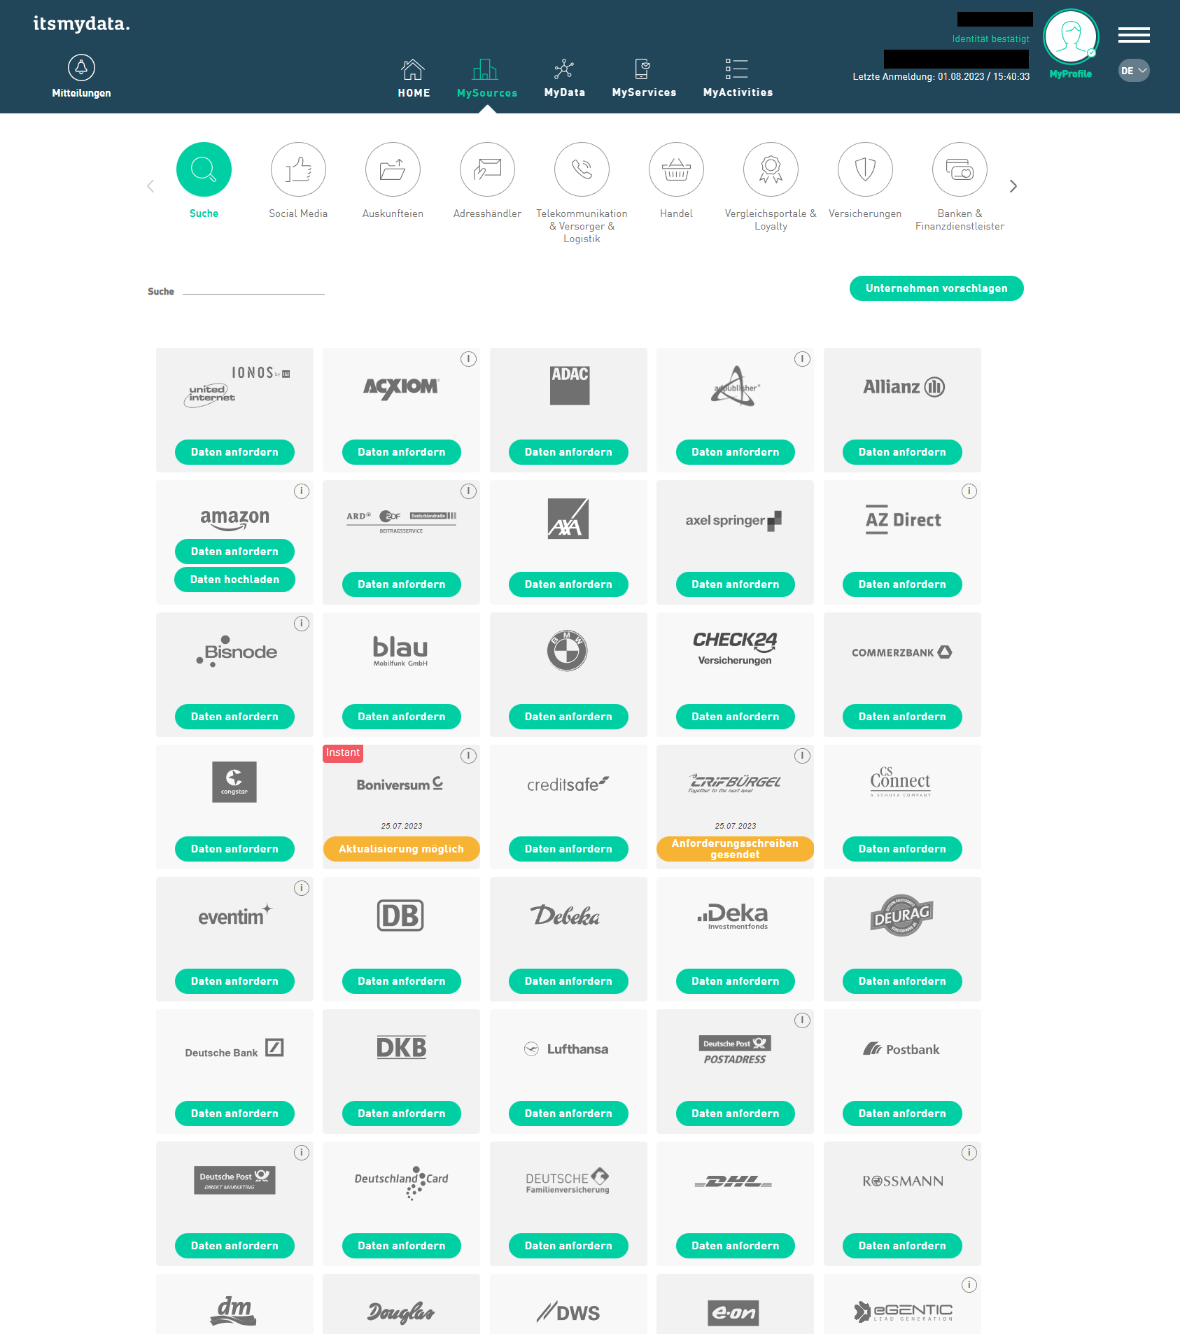Select Vergleichsportale & Loyalty badge category

tap(771, 169)
